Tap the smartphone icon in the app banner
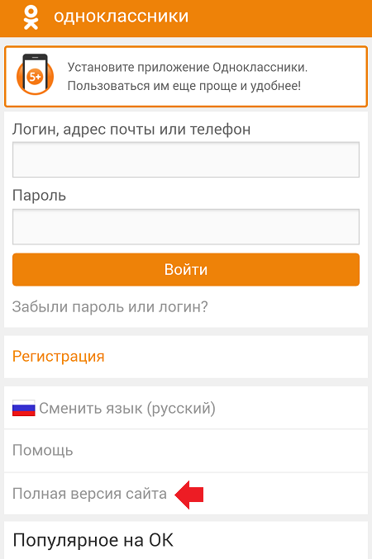The image size is (372, 559). coord(35,73)
